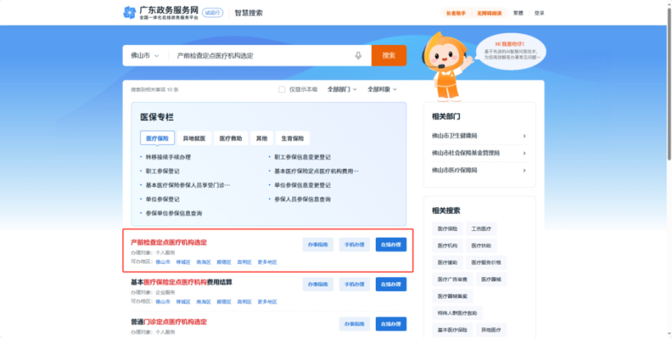
Task: Open the 佛山市社会保险基金管理局 department chevron
Action: click(x=524, y=153)
